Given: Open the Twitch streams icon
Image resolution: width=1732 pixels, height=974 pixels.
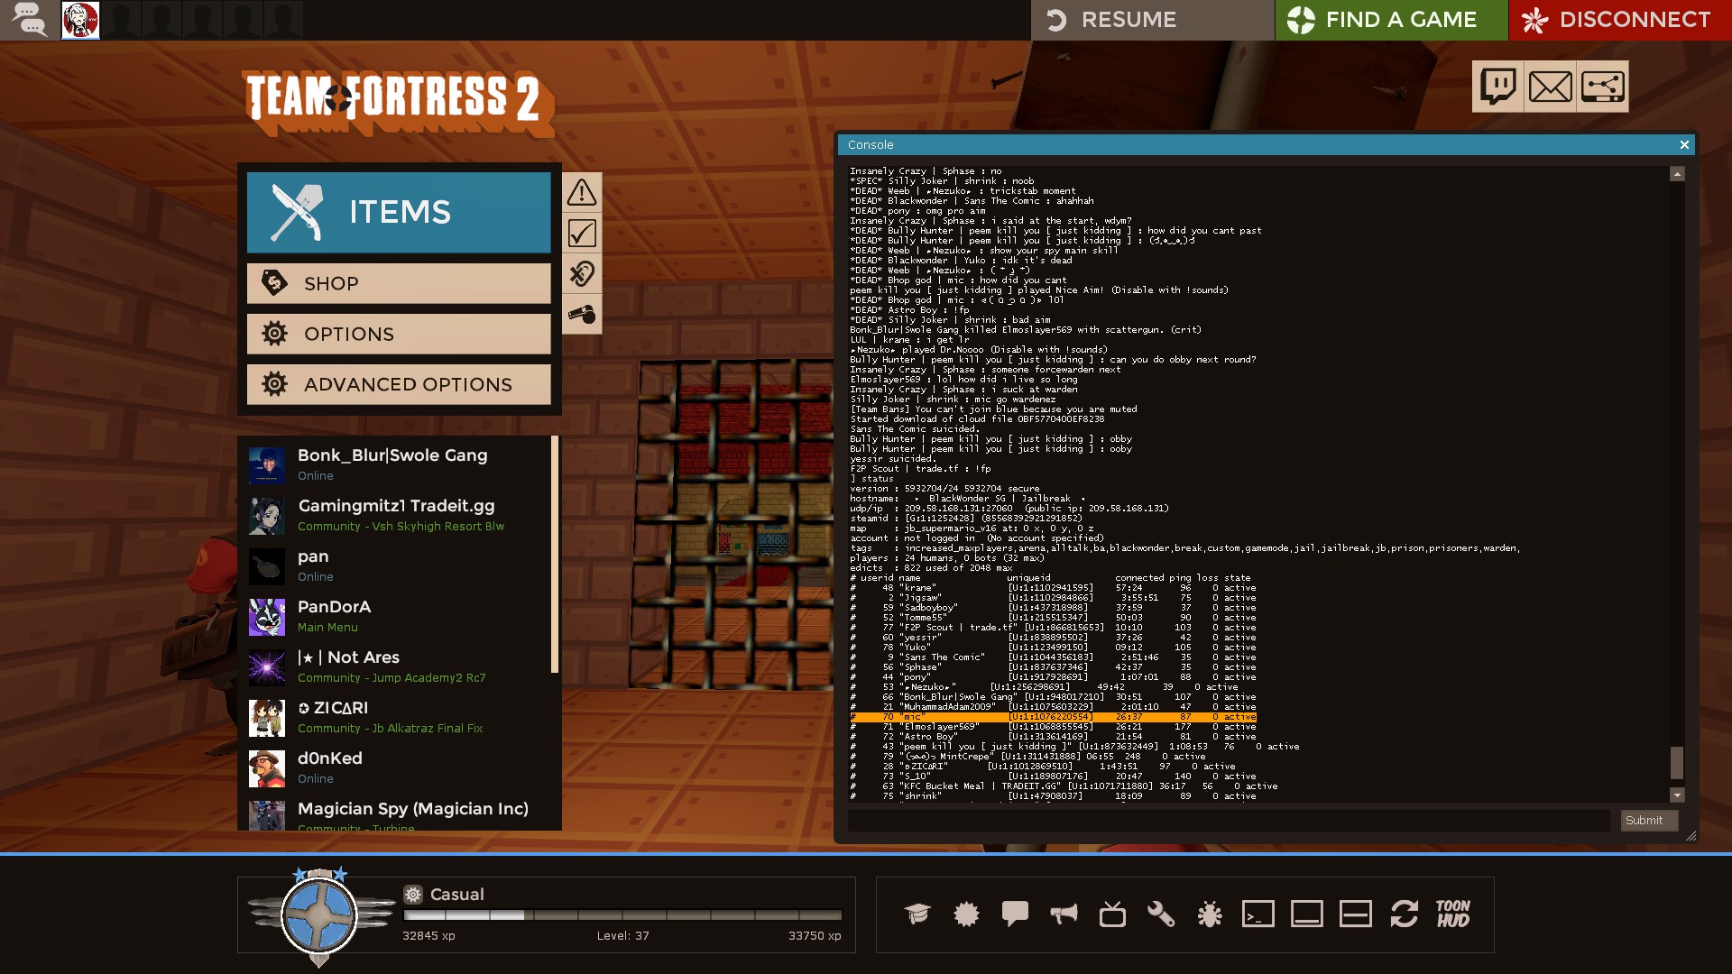Looking at the screenshot, I should (1498, 87).
